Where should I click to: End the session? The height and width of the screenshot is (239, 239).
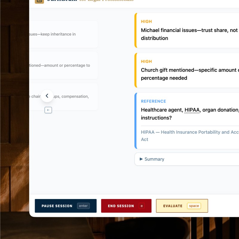tap(126, 206)
